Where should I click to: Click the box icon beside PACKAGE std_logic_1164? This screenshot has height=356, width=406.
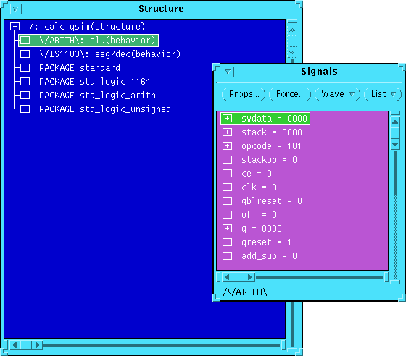pos(25,81)
